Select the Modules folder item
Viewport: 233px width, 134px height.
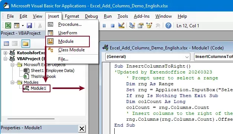tap(31, 82)
